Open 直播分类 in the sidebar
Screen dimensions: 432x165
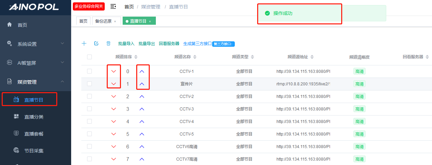coord(34,117)
